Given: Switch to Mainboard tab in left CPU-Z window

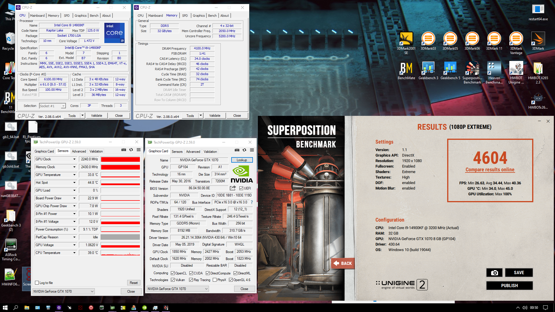Looking at the screenshot, I should coord(37,16).
